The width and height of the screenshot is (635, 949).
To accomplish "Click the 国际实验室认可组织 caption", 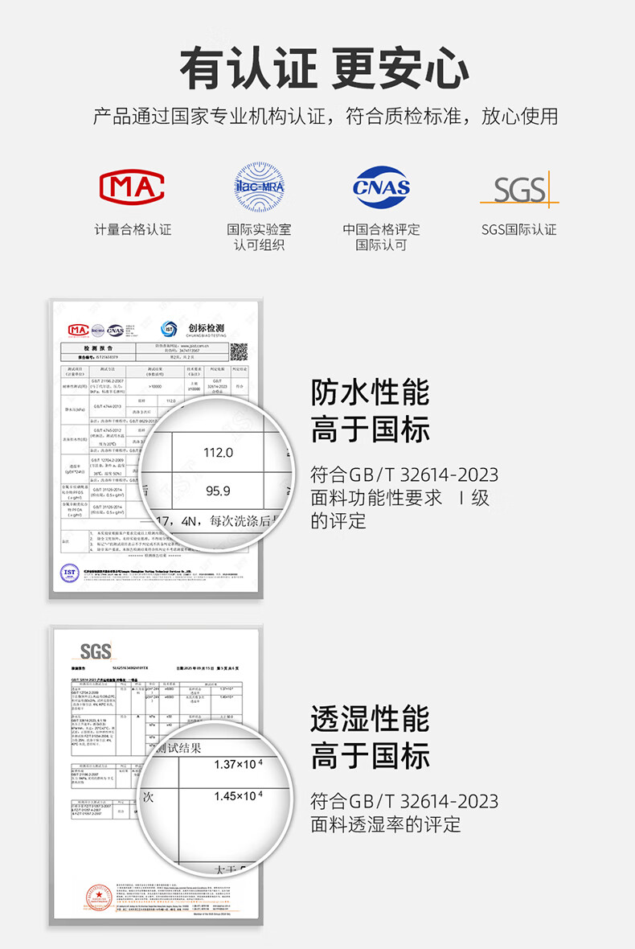I will [260, 236].
